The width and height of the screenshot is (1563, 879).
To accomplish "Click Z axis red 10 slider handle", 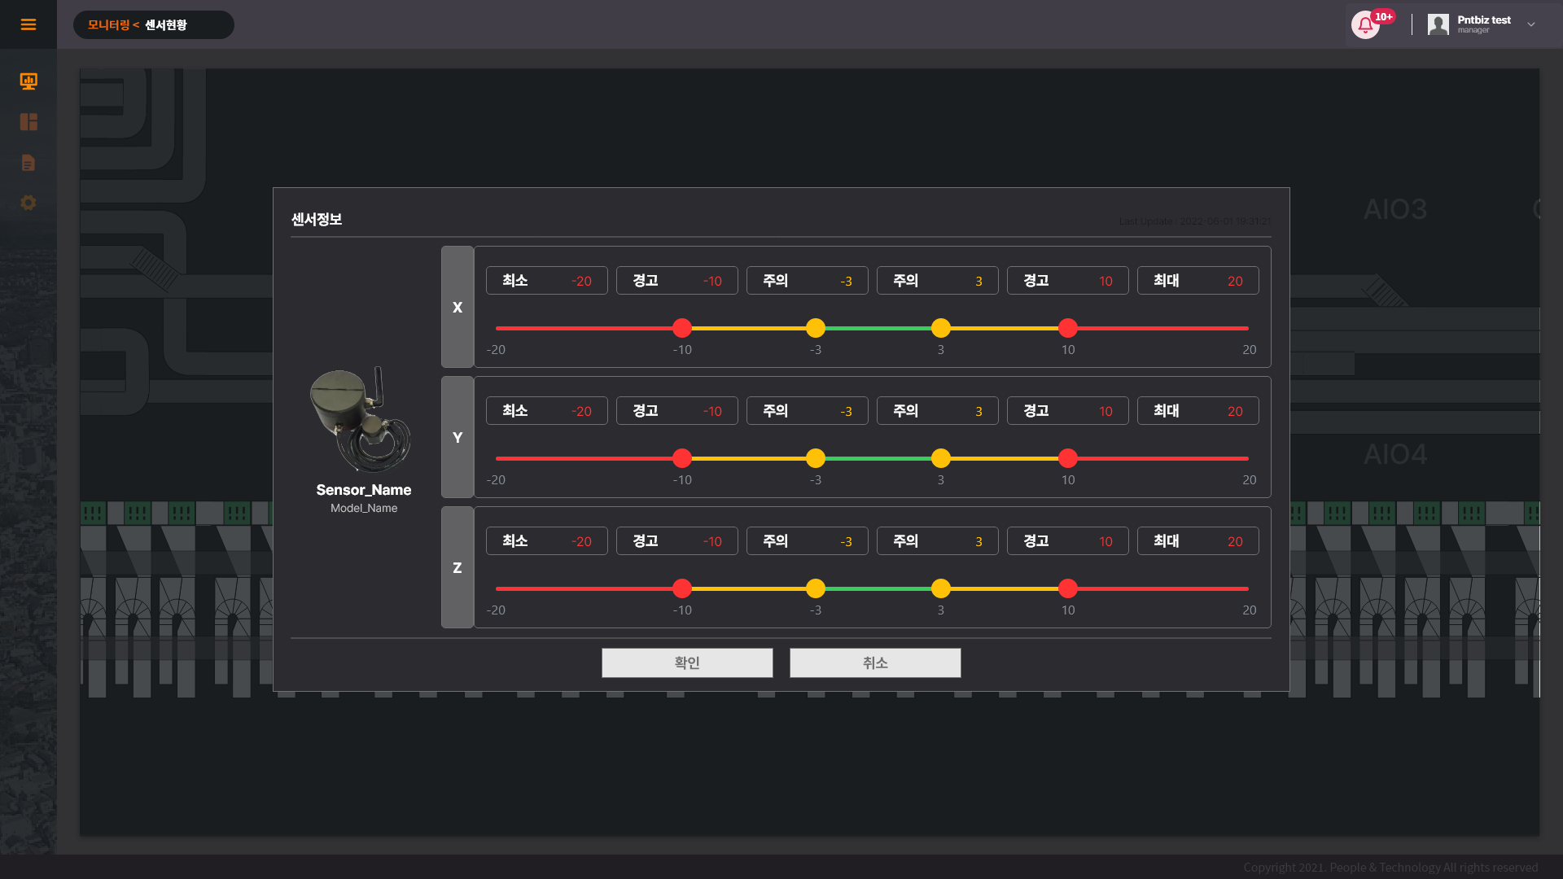I will tap(1068, 588).
